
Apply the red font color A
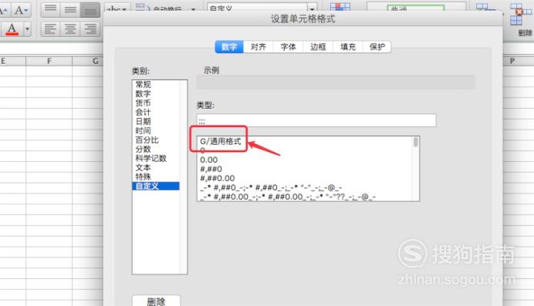[12, 29]
